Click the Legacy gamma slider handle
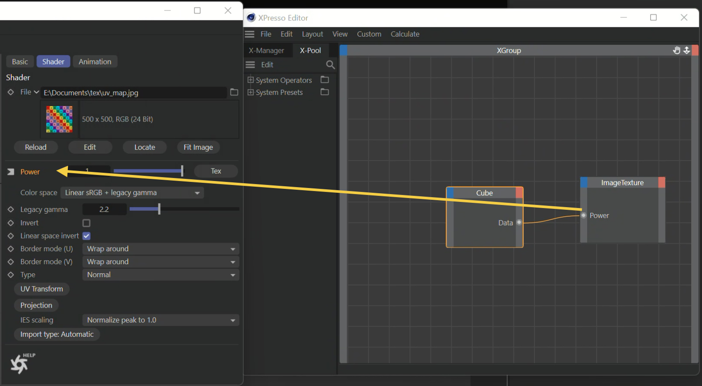The width and height of the screenshot is (702, 386). [159, 209]
